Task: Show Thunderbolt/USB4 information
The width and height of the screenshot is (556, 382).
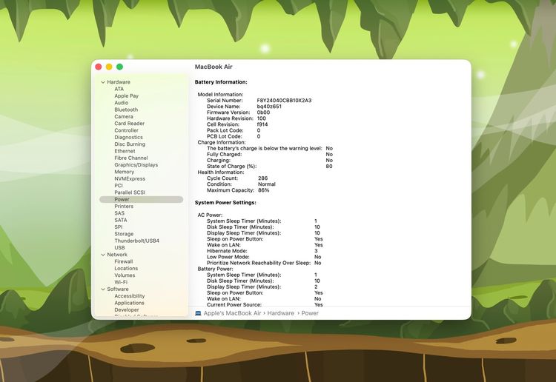Action: 136,241
